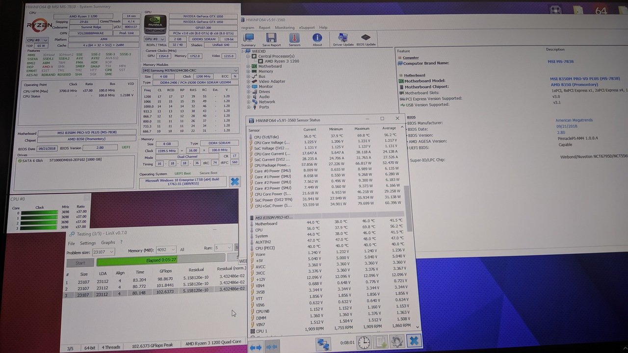Collapse the Central Processor(s) tree node

tap(249, 56)
